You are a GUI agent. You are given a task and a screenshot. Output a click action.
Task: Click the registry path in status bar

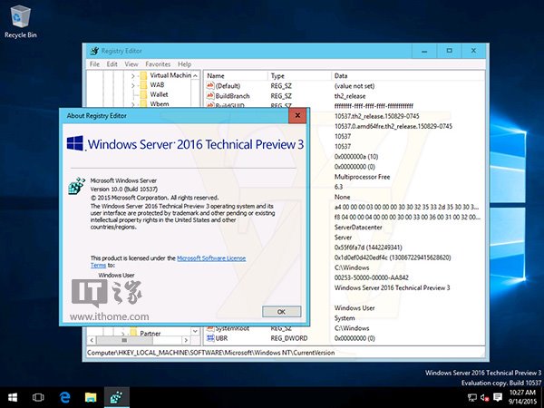(x=210, y=353)
